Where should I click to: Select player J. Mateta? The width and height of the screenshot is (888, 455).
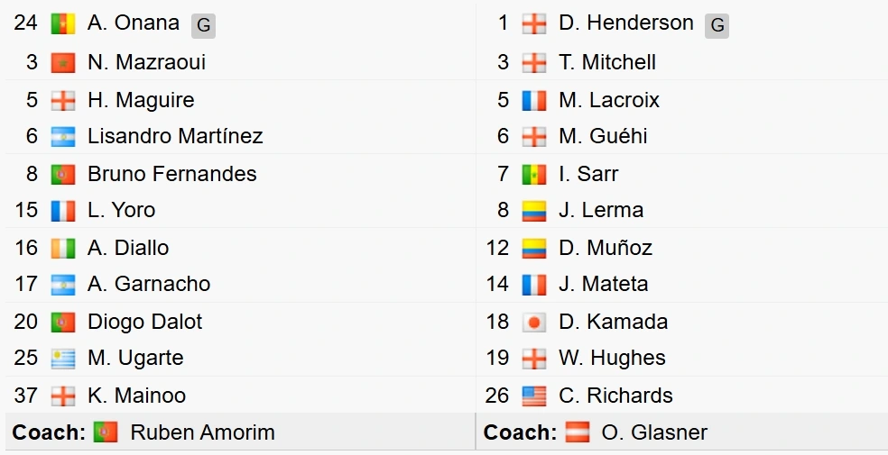(x=603, y=284)
